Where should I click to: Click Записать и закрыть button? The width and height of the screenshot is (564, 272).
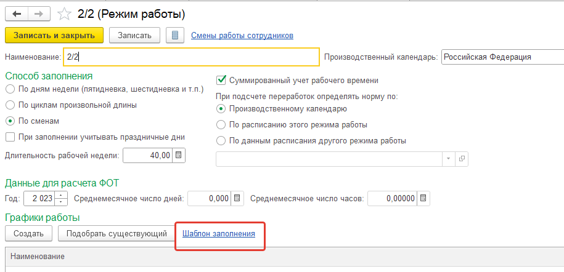point(54,35)
